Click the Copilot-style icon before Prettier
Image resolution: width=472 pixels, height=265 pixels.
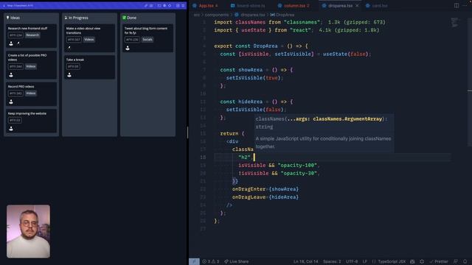coord(422,261)
